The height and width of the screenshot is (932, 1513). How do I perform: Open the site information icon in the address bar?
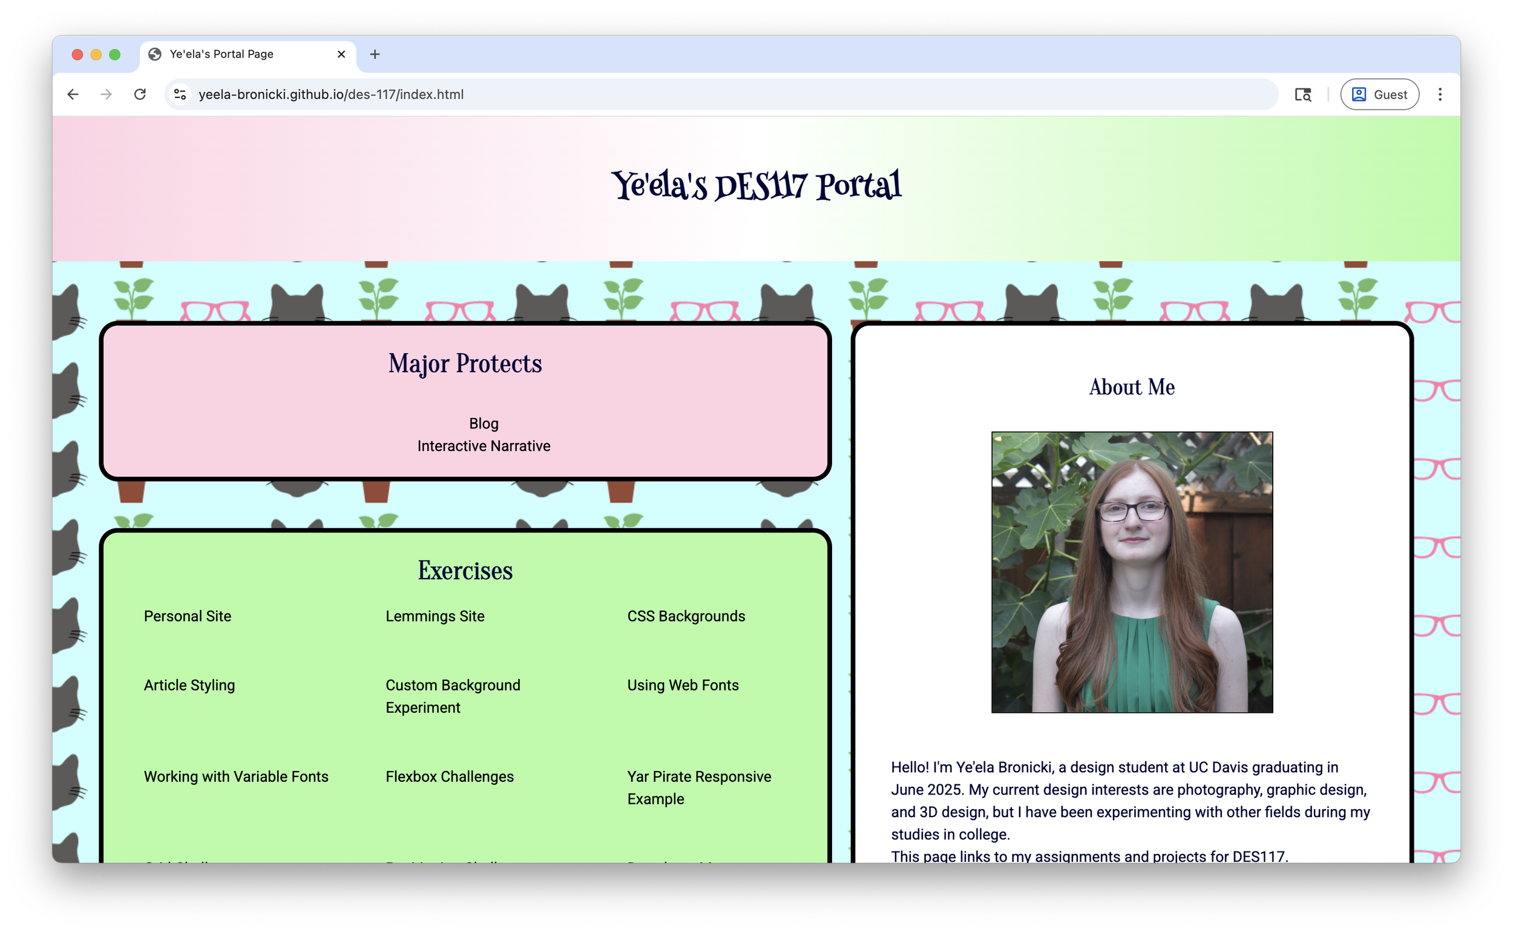pyautogui.click(x=180, y=94)
